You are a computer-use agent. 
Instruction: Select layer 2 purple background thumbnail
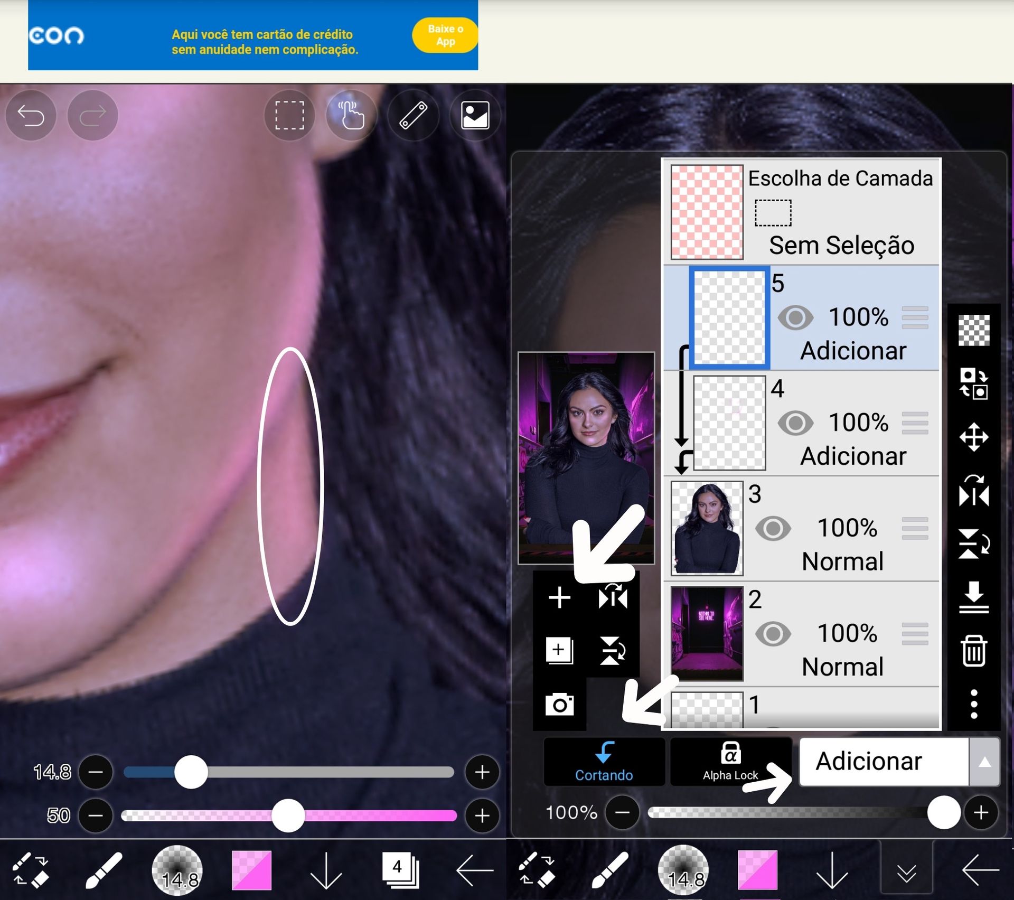point(707,634)
